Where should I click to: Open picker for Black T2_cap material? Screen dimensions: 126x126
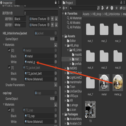tap(56, 116)
